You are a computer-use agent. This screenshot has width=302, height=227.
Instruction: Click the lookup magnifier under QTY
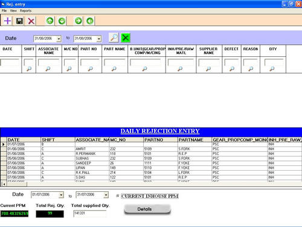(x=272, y=69)
